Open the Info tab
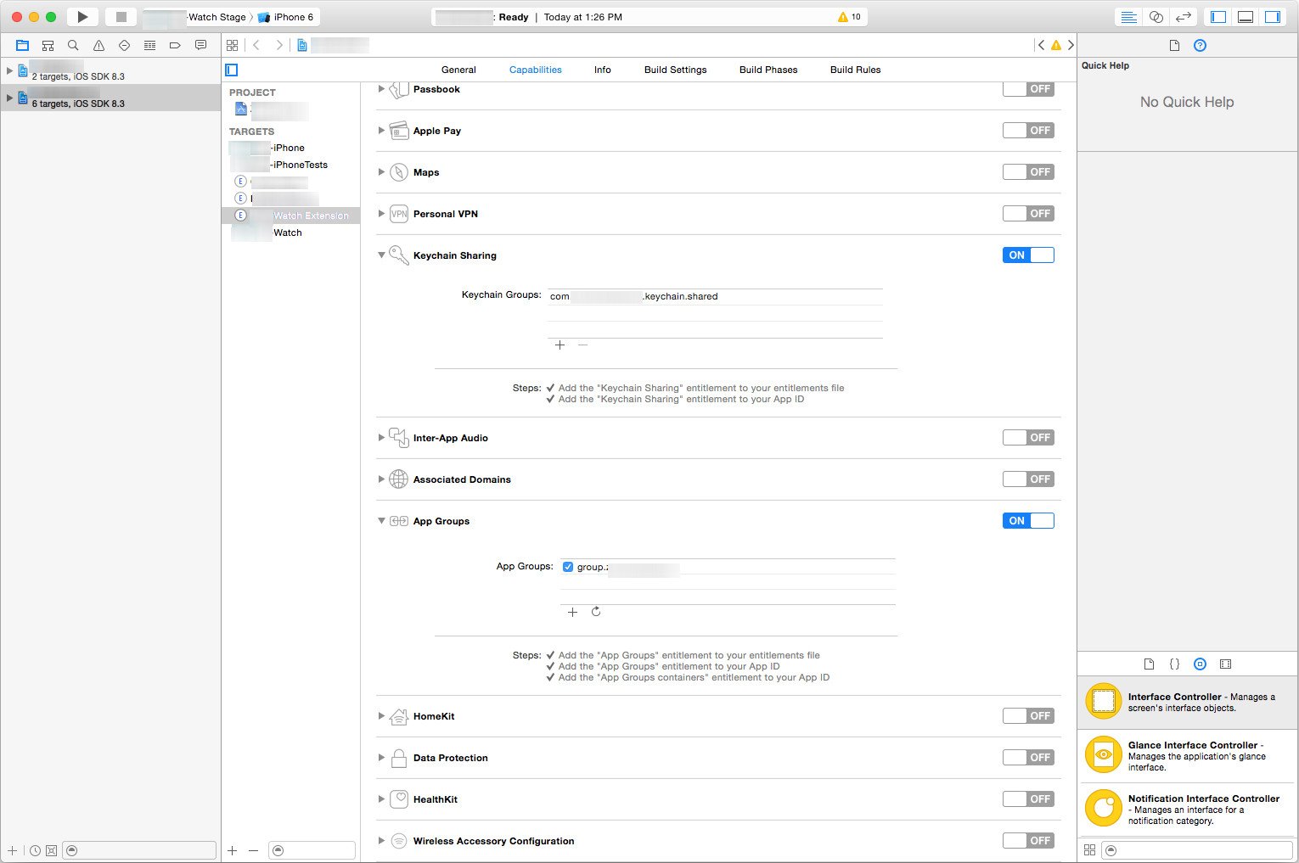The height and width of the screenshot is (863, 1299). 603,70
